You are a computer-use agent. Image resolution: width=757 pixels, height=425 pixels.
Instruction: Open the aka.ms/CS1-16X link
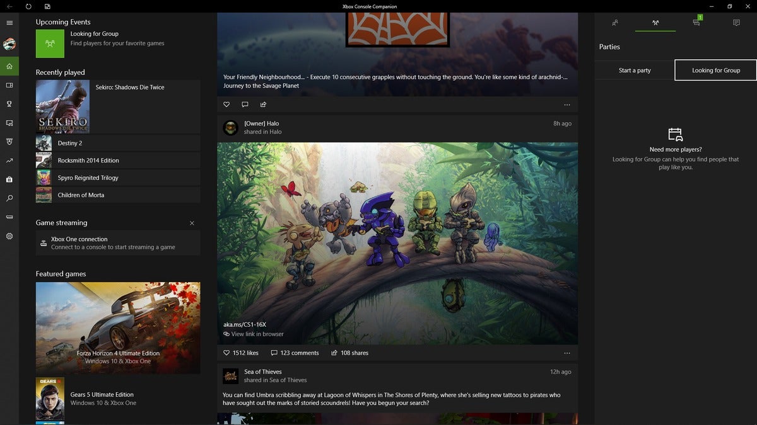(x=245, y=325)
